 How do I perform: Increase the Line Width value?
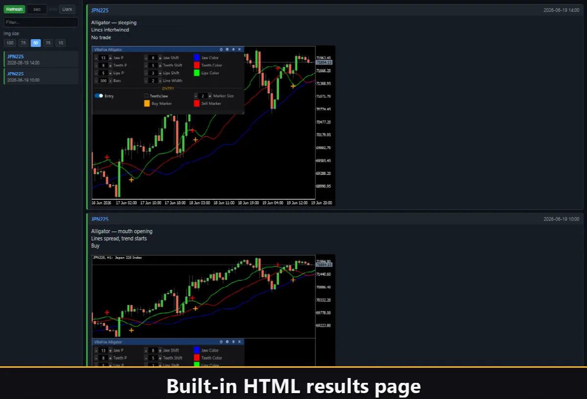(160, 81)
